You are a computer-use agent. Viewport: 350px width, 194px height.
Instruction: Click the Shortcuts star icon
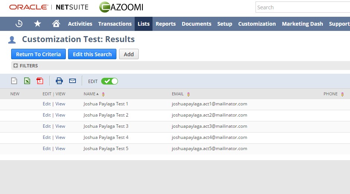pyautogui.click(x=38, y=24)
